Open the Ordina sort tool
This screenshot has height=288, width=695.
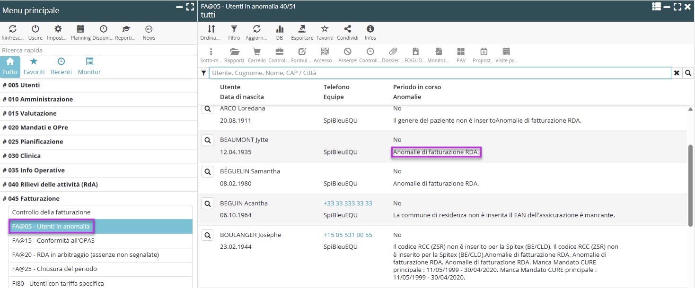pyautogui.click(x=211, y=29)
